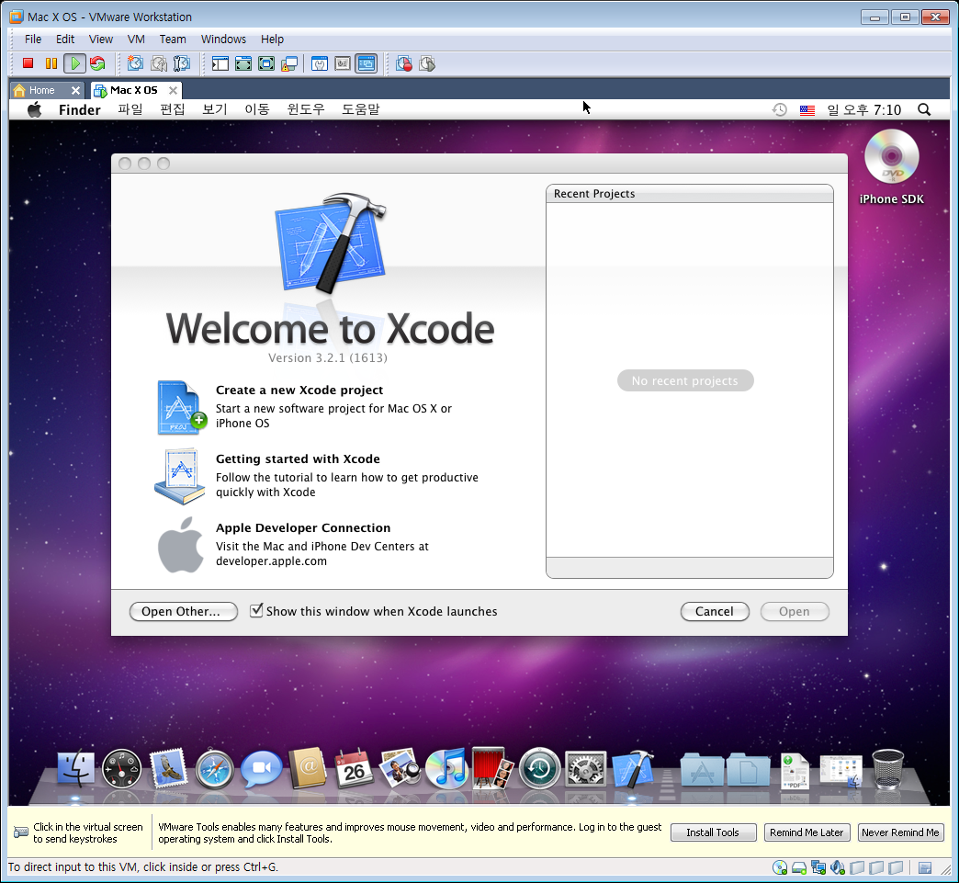
Task: Open the Team menu
Action: [173, 40]
